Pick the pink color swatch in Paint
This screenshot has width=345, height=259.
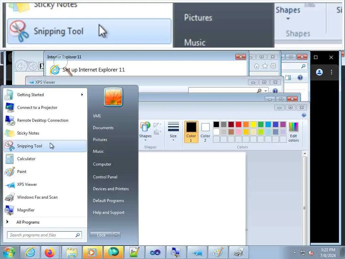[x=239, y=132]
